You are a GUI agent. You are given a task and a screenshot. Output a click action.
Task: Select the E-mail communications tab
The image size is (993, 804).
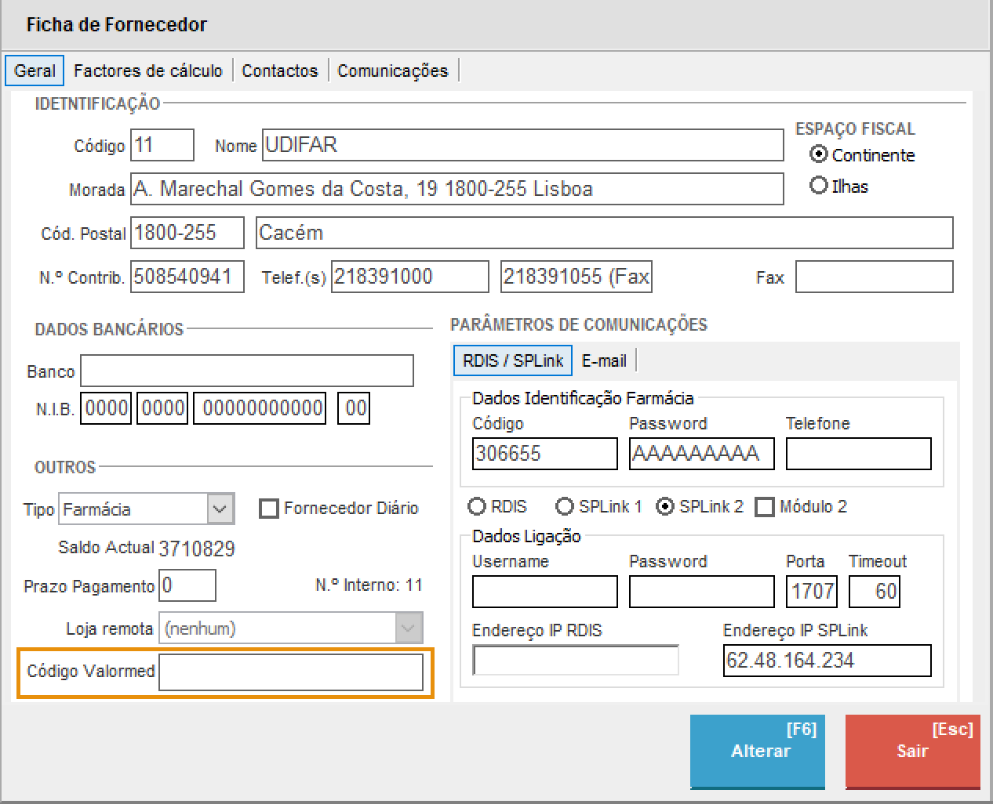click(x=604, y=360)
